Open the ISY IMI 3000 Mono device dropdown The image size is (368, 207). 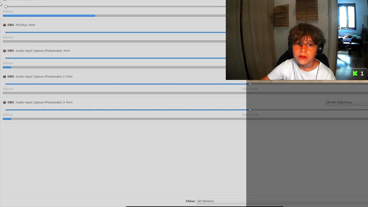pos(346,102)
